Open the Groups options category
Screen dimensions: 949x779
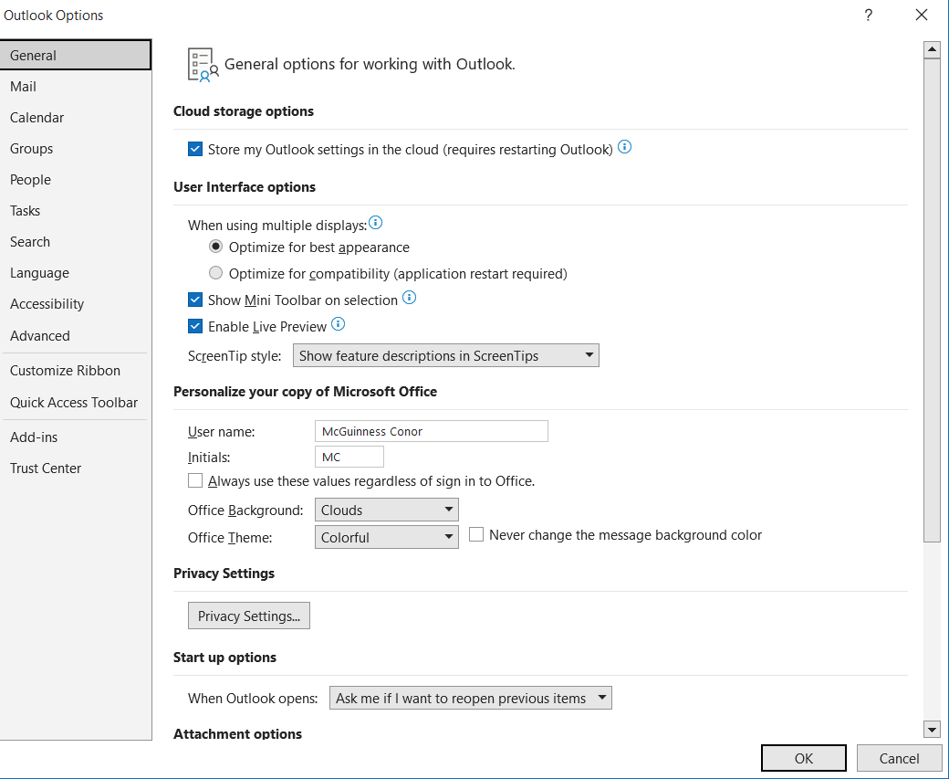[x=76, y=149]
